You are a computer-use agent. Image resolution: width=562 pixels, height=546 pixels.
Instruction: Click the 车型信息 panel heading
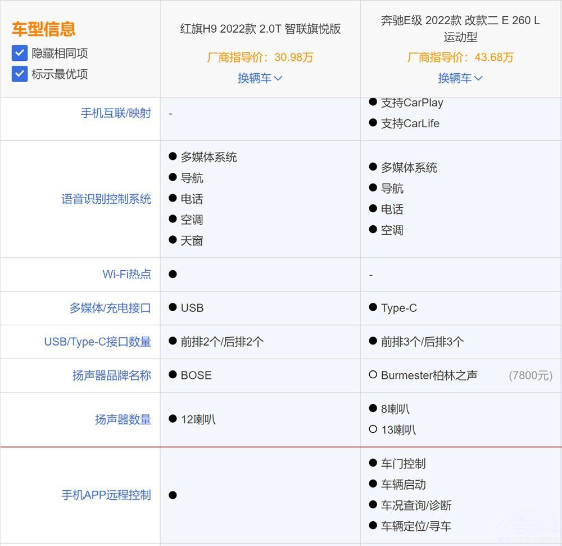pyautogui.click(x=43, y=29)
